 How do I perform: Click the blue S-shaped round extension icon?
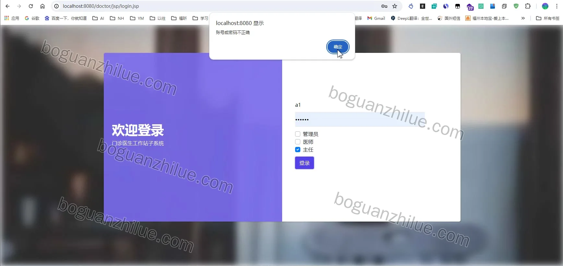446,6
